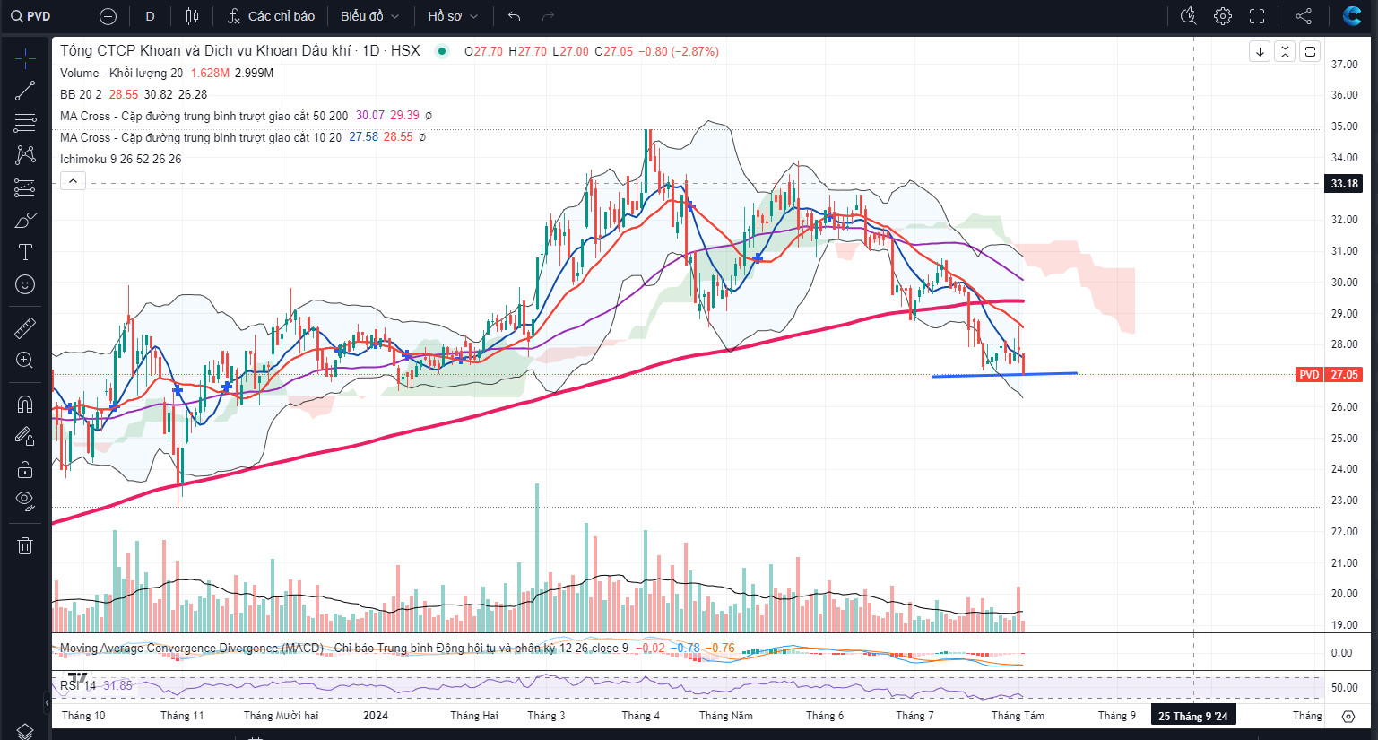This screenshot has width=1378, height=740.
Task: Click the chart title Tổng CTCP Khoan
Action: [x=239, y=51]
